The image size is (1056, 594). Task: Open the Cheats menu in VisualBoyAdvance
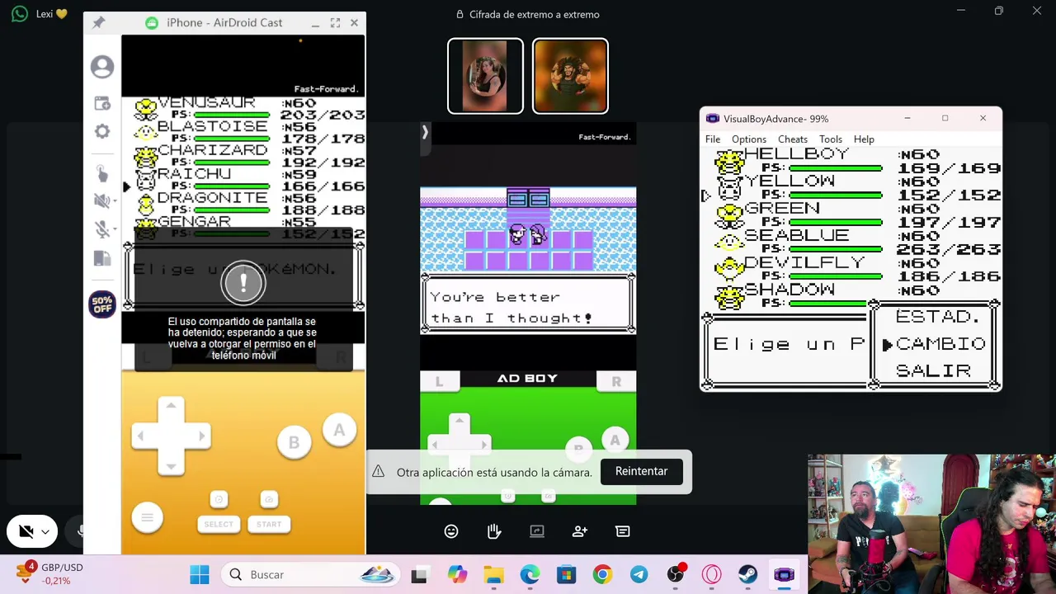[793, 139]
